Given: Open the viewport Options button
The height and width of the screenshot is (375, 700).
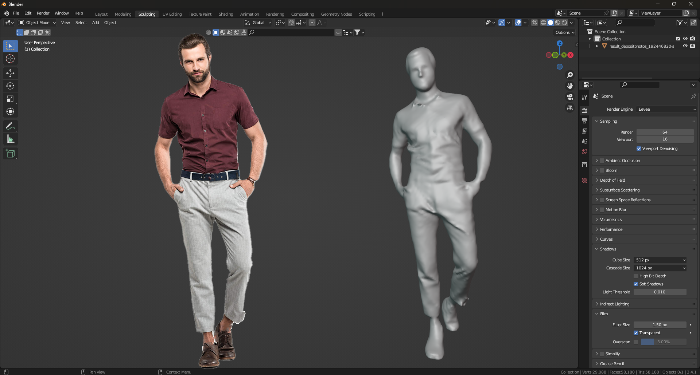Looking at the screenshot, I should [564, 32].
